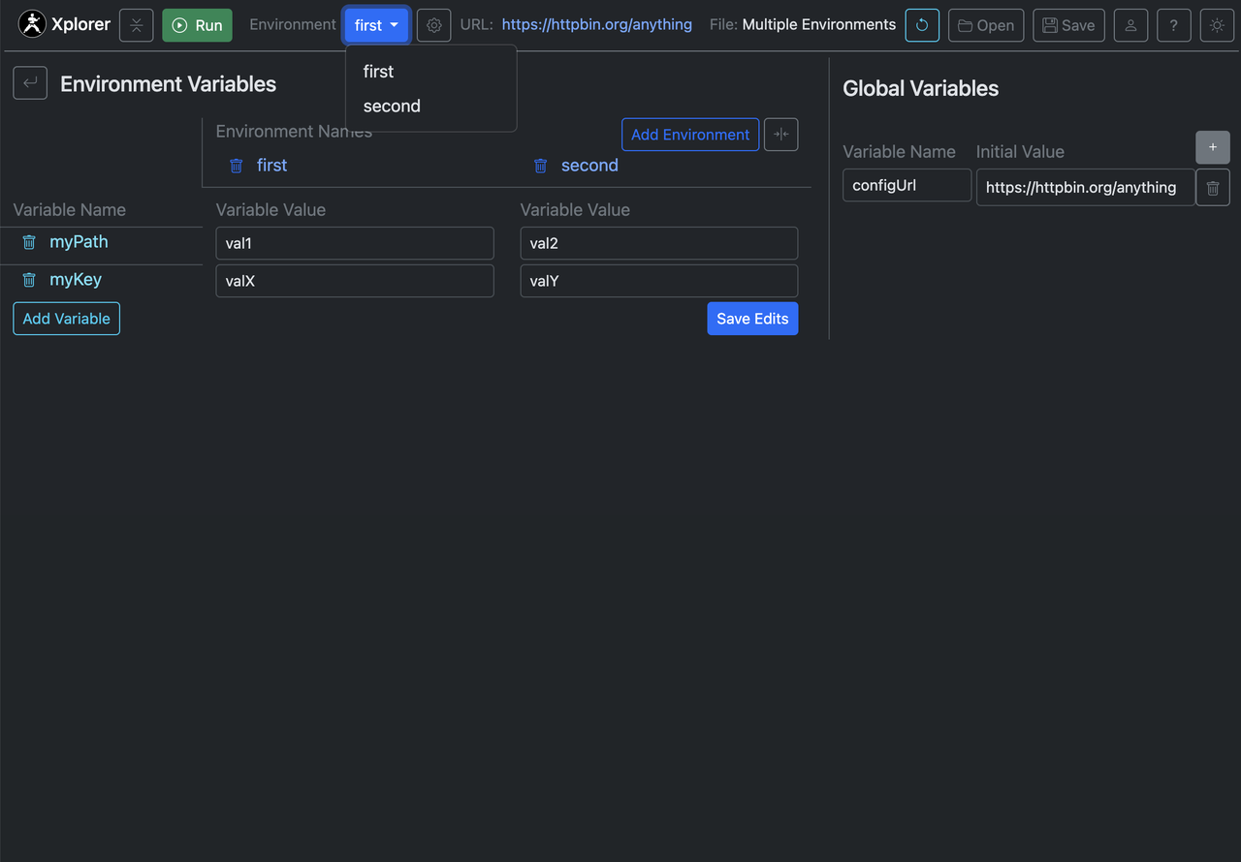Delete the myPath variable via trash icon
1241x862 pixels.
[29, 242]
